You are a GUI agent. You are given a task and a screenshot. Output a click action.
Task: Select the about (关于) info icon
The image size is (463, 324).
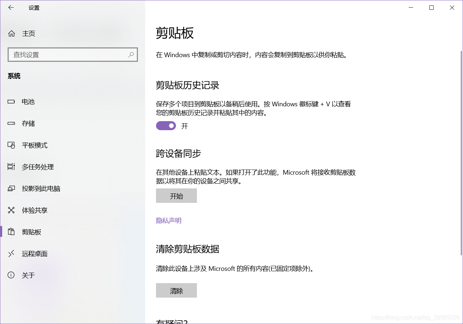click(x=11, y=275)
